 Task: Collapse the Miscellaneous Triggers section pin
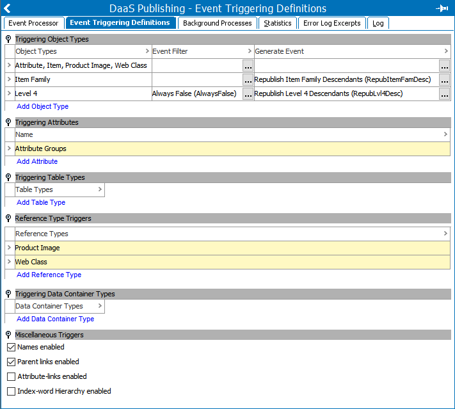(8, 335)
